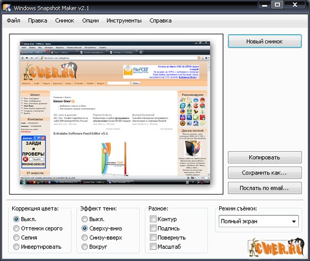Close the Snapshot Maker window

295,4
